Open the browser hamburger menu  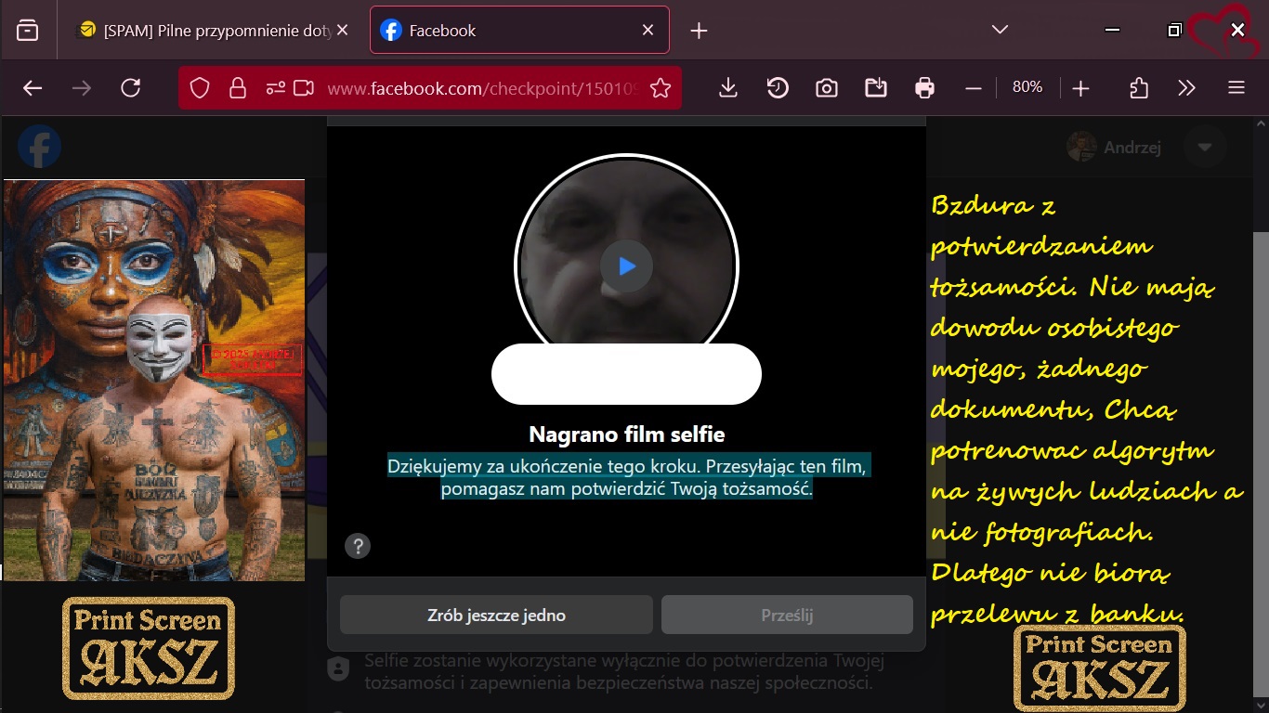coord(1236,88)
